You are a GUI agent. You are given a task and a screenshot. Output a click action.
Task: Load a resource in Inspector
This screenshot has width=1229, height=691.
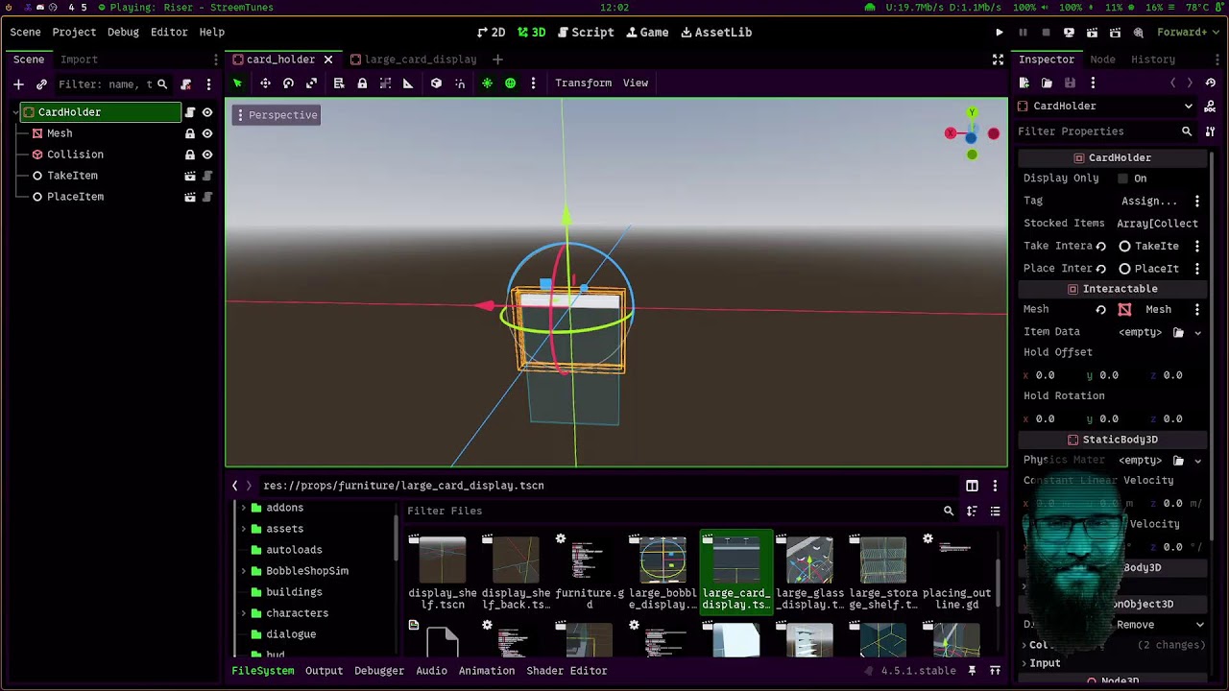[1047, 83]
